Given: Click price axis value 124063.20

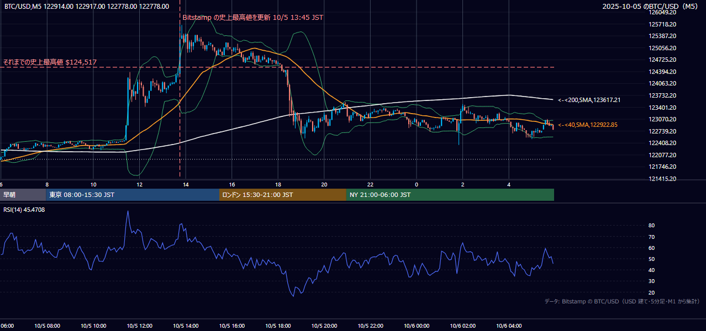Looking at the screenshot, I should (663, 83).
